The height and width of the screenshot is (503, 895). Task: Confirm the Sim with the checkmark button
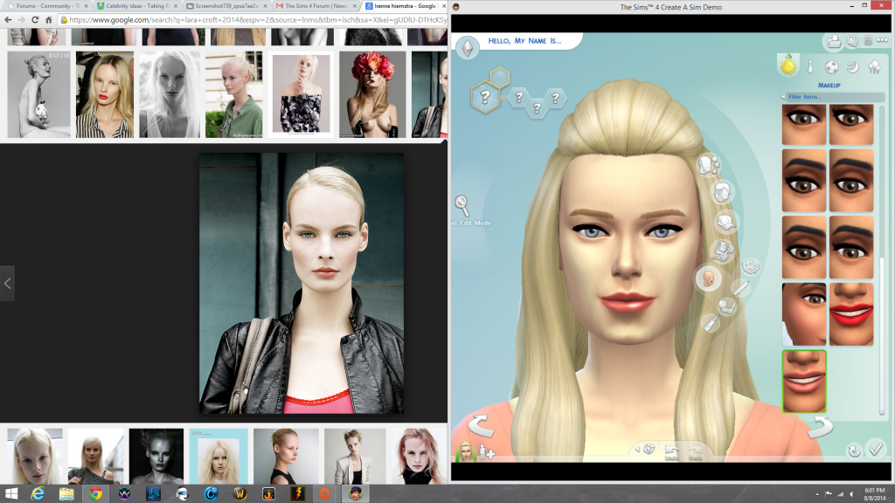876,450
